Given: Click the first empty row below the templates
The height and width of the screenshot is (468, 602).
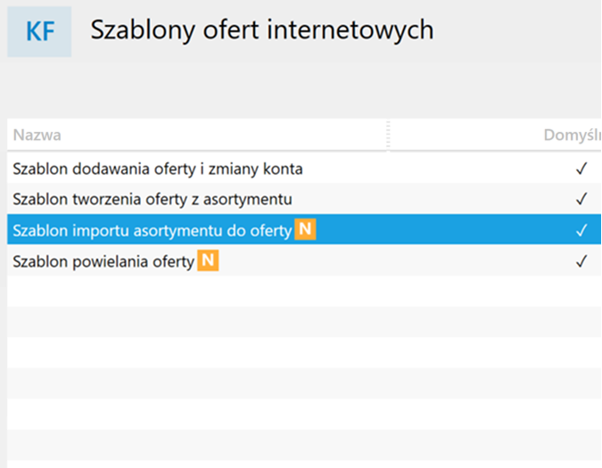Looking at the screenshot, I should [304, 291].
